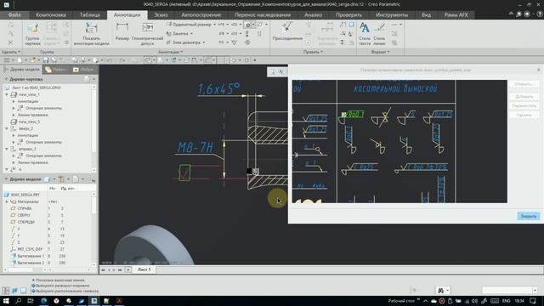Viewport: 544px width, 306px height.
Task: Click the Группа чертежа icon
Action: click(32, 34)
